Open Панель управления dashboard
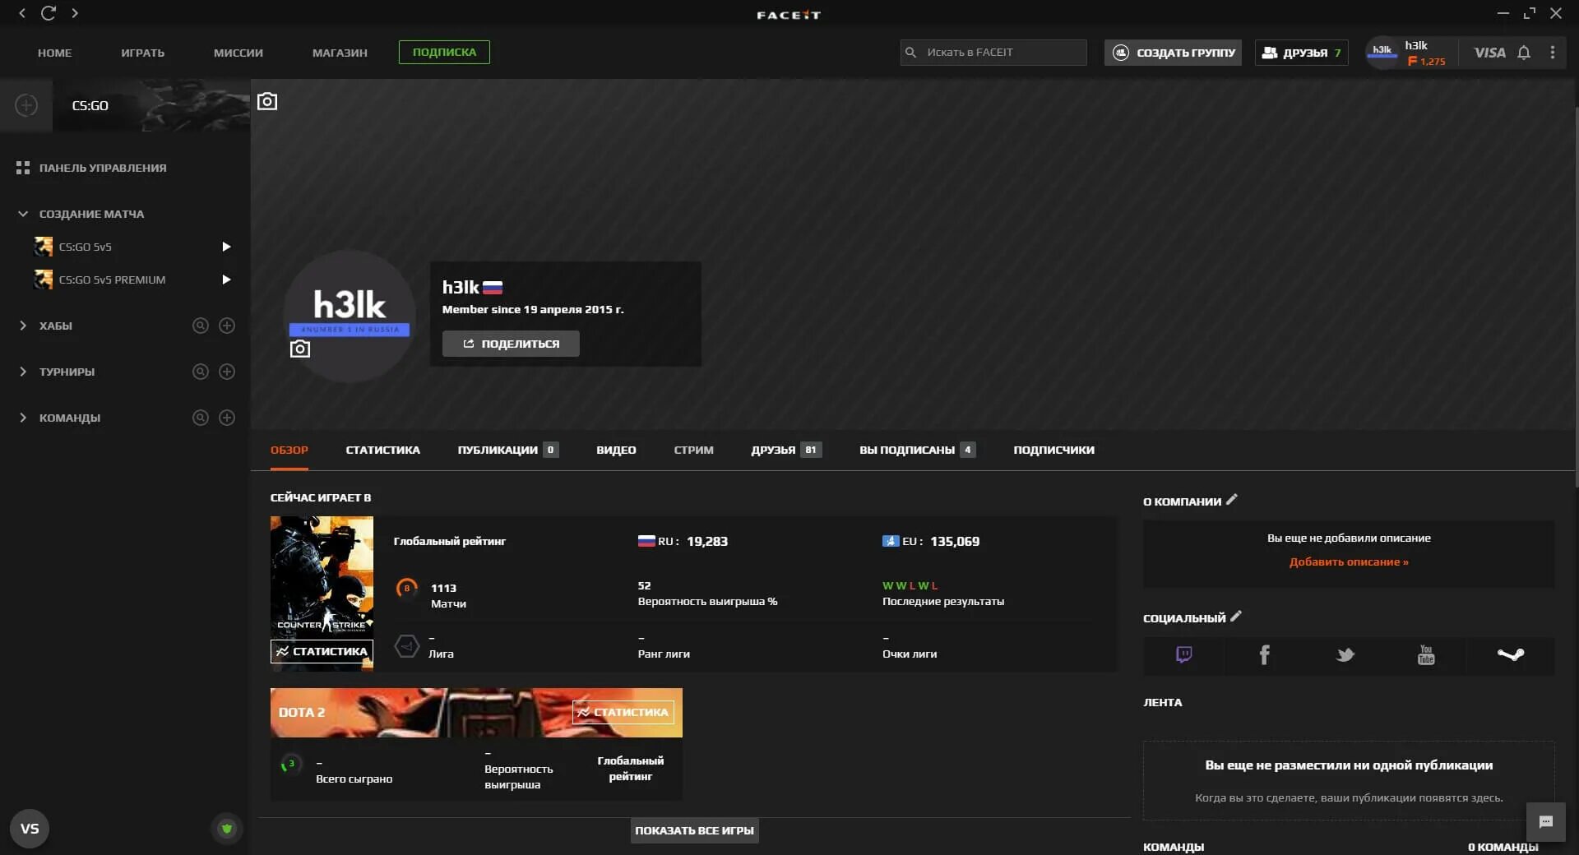Viewport: 1579px width, 855px height. 90,168
